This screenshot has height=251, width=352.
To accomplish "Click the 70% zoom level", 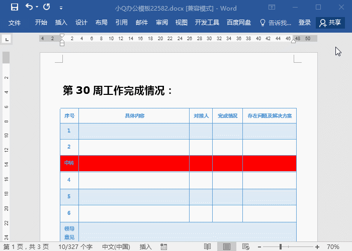I will [333, 247].
